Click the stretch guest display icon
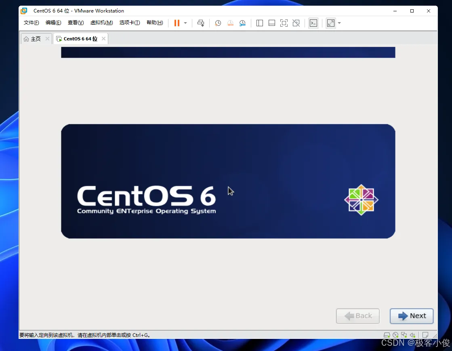Viewport: 452px width, 351px height. click(x=331, y=23)
